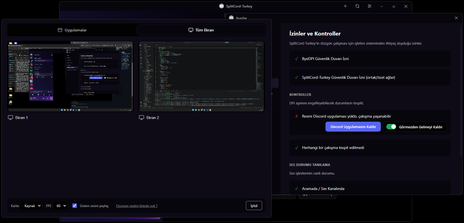Open the FPS dropdown showing 60
464x223 pixels.
[60, 206]
